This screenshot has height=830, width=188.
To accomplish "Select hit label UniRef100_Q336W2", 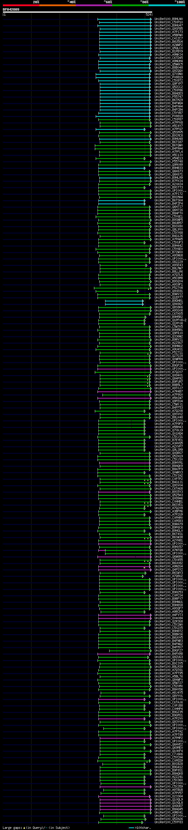I will click(169, 336).
